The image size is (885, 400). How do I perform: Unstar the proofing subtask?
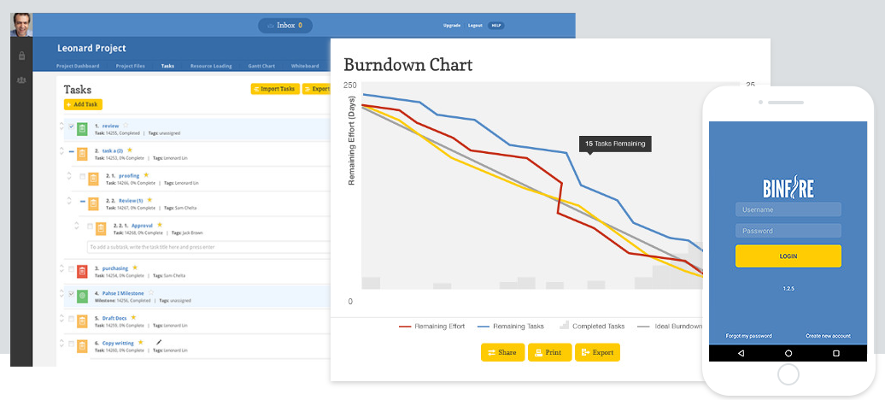(x=146, y=175)
